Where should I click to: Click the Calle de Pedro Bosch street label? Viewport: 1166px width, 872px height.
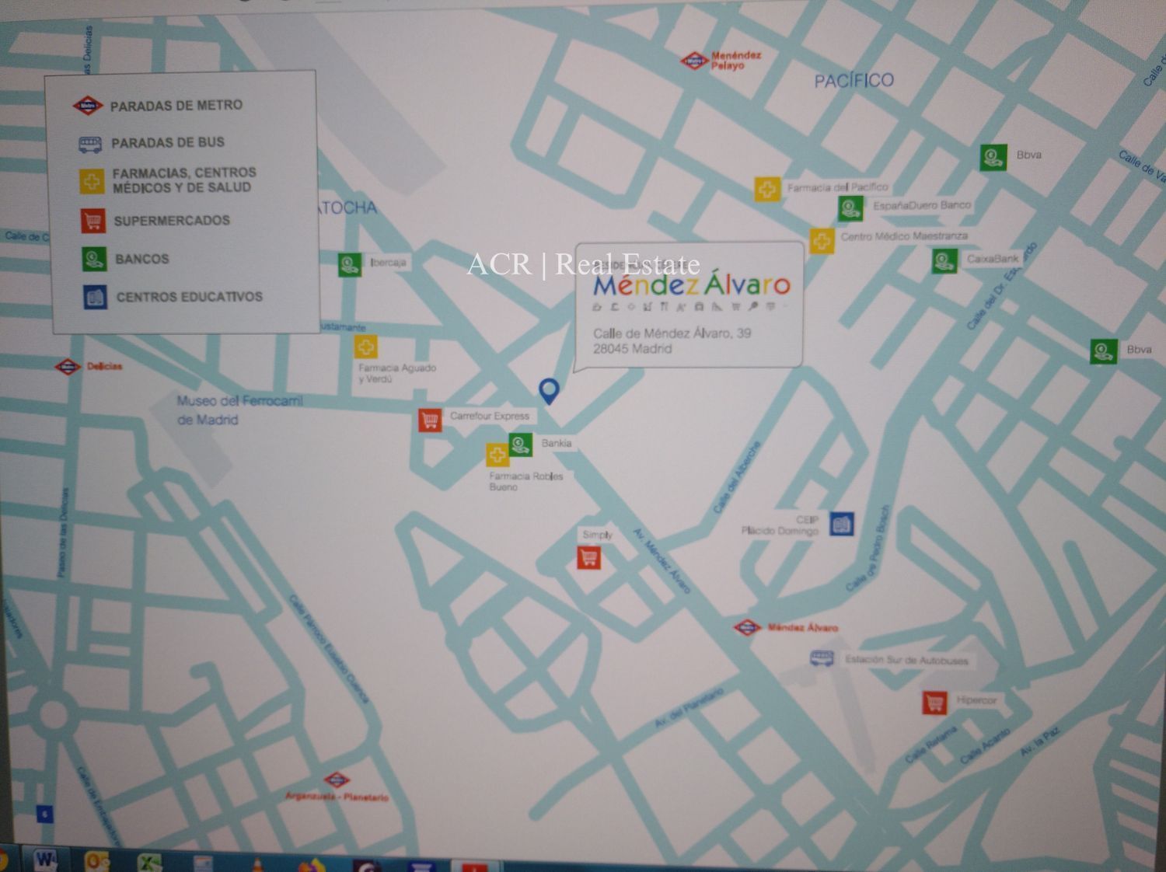[868, 547]
